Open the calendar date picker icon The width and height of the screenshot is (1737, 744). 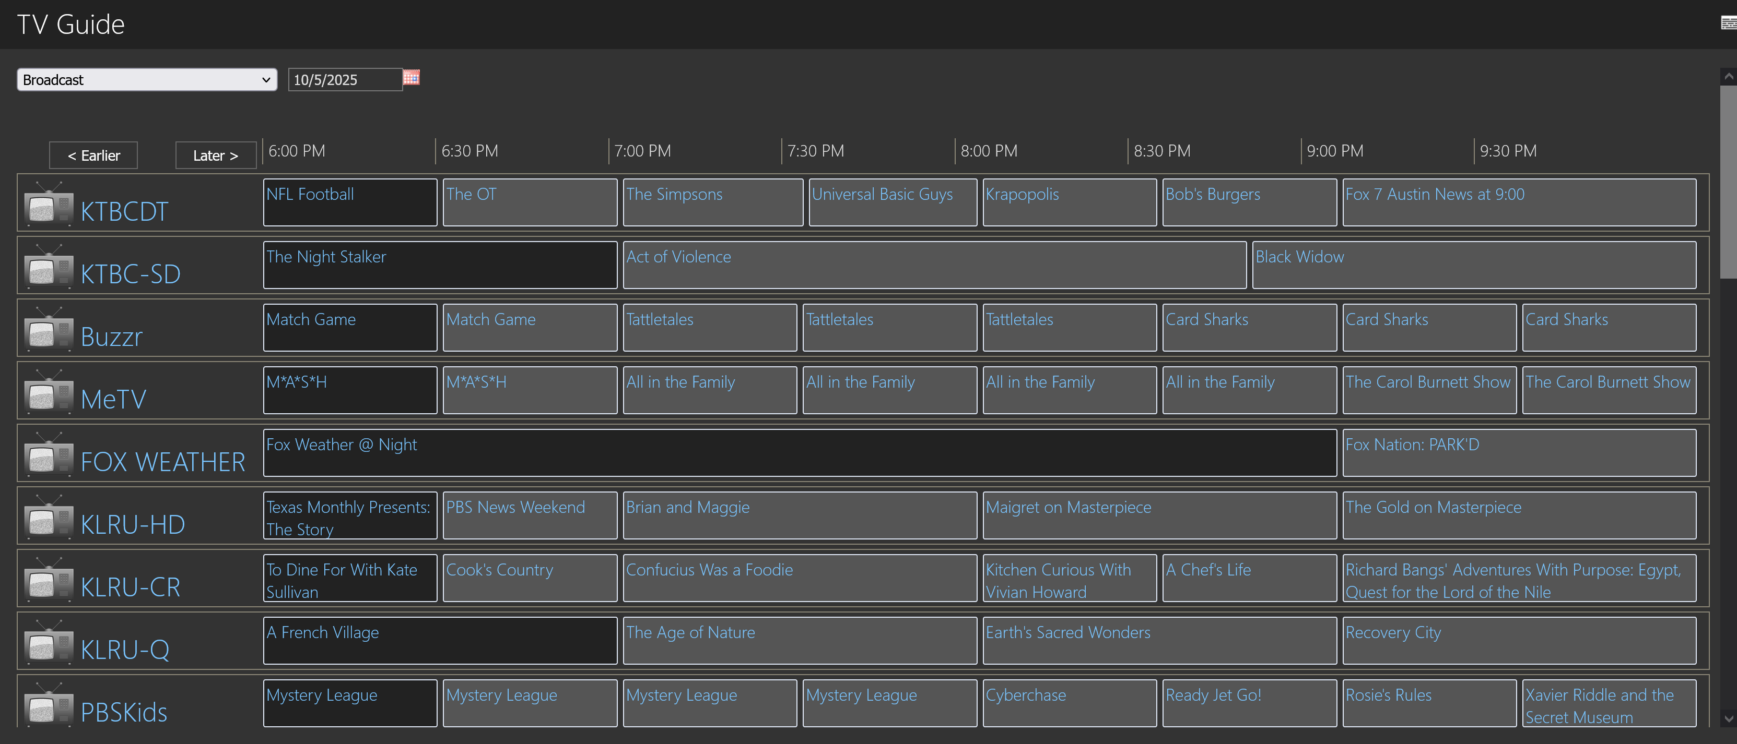412,78
